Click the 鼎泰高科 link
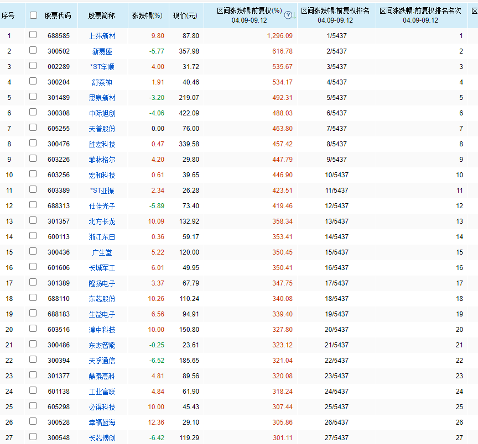Screen dimensions: 478x444 102,376
